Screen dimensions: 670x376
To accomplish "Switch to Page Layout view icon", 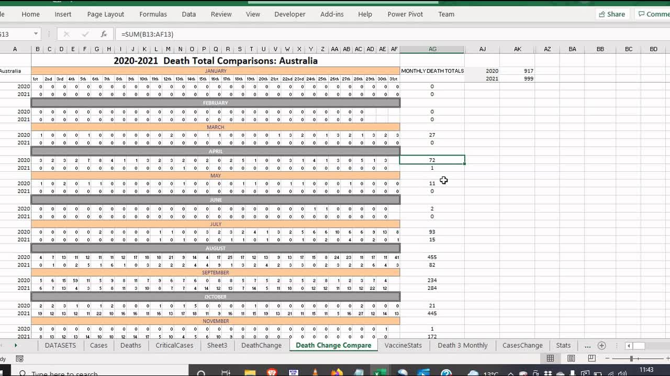I will point(571,358).
